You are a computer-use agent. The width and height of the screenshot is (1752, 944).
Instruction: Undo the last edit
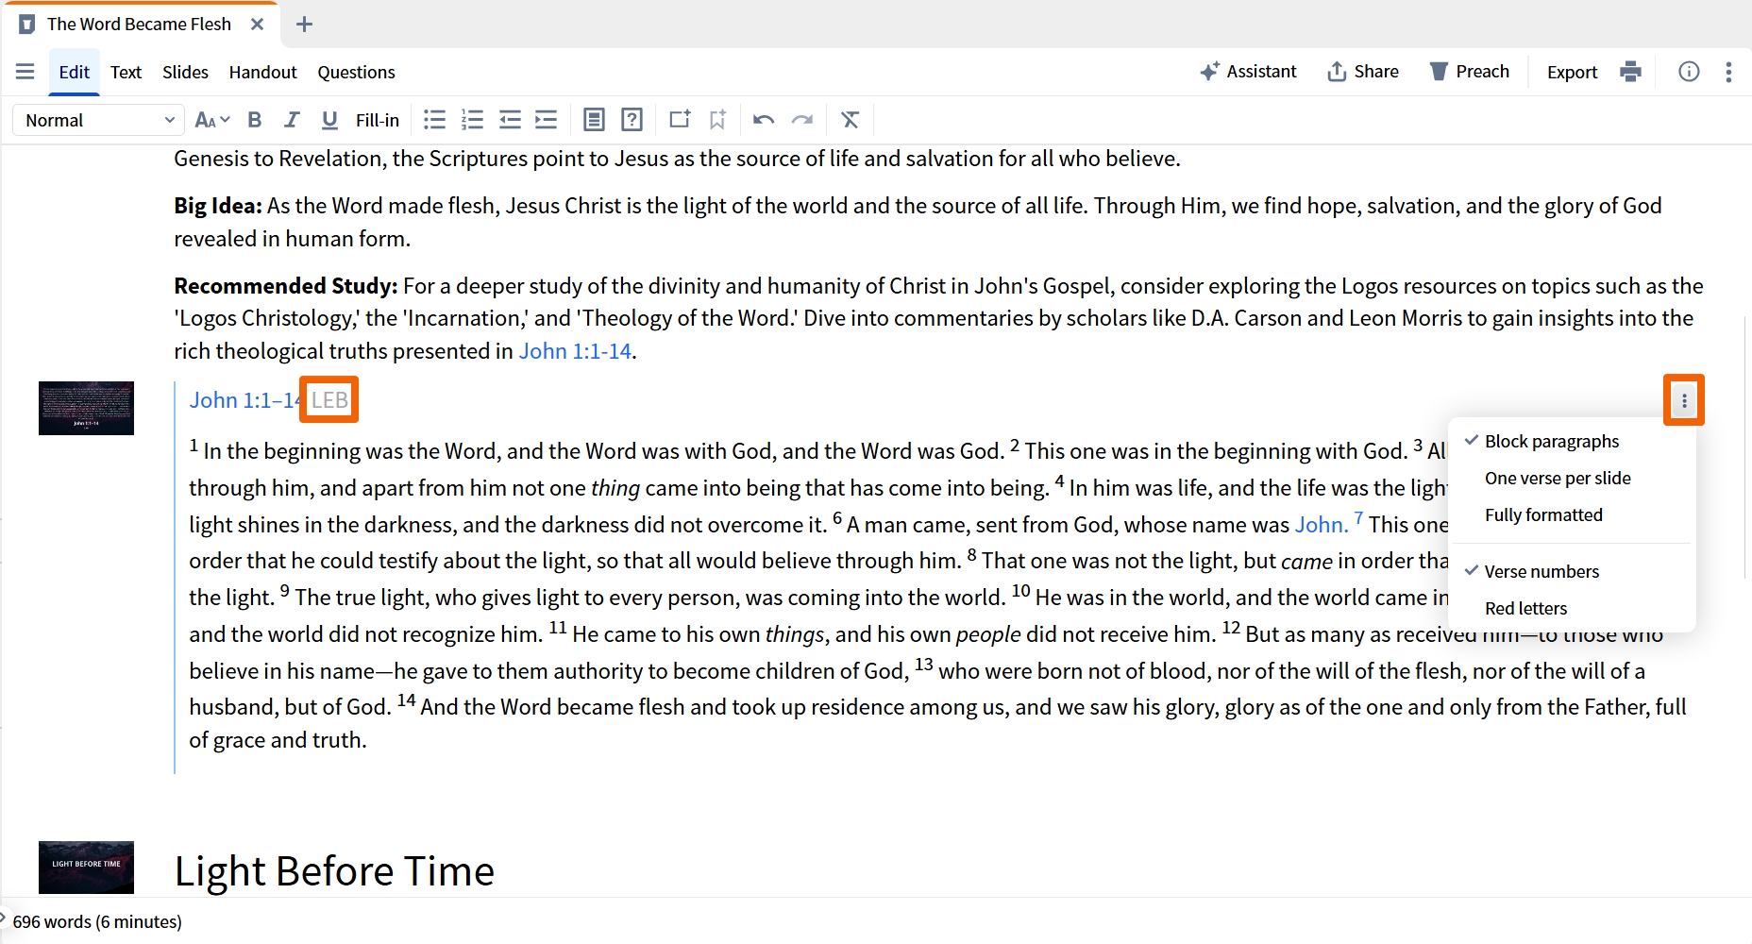pyautogui.click(x=764, y=120)
